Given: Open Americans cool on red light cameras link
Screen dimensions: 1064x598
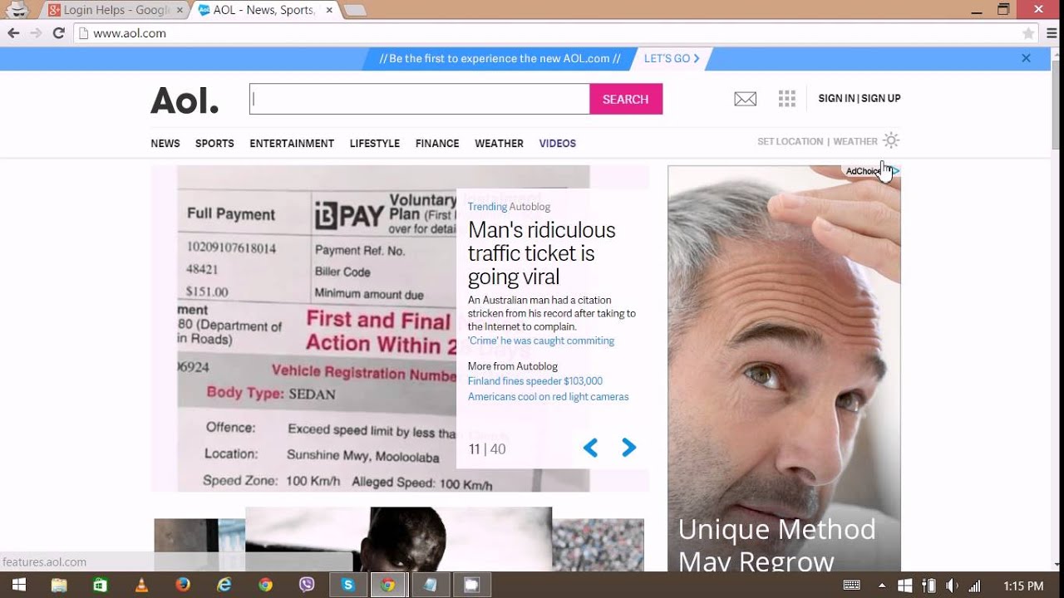Looking at the screenshot, I should point(549,397).
